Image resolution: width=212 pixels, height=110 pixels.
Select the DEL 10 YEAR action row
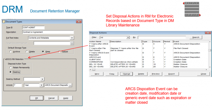pyautogui.click(x=149, y=64)
